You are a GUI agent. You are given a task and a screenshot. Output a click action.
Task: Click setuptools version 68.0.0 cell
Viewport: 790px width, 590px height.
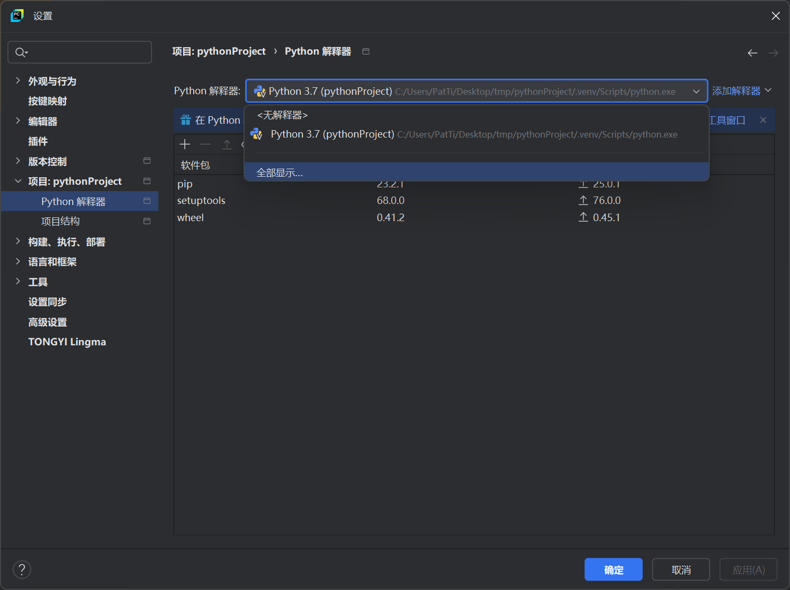click(391, 200)
